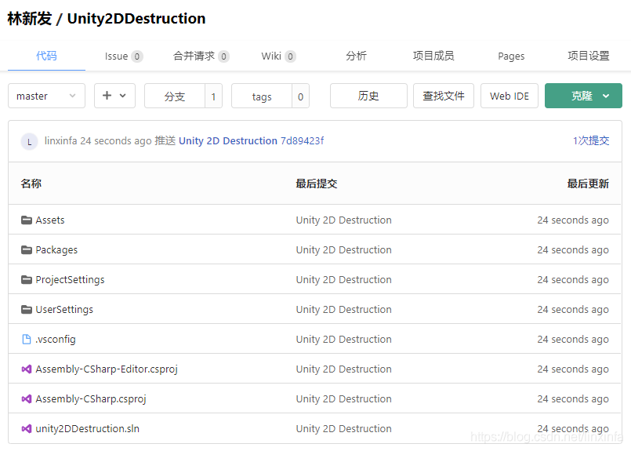Switch to the Wiki tab
This screenshot has width=631, height=451.
(278, 56)
